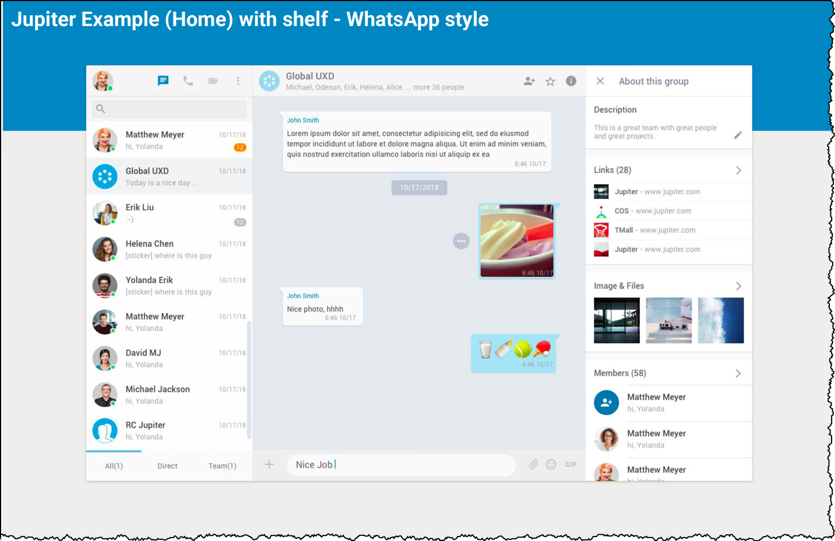Click the 'more 36 people' text in header

point(438,87)
